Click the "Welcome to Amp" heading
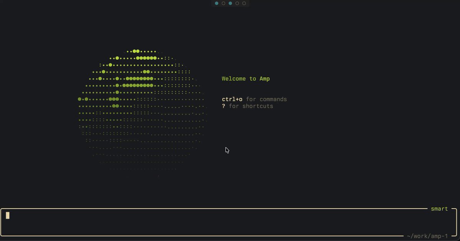460x241 pixels. (246, 79)
